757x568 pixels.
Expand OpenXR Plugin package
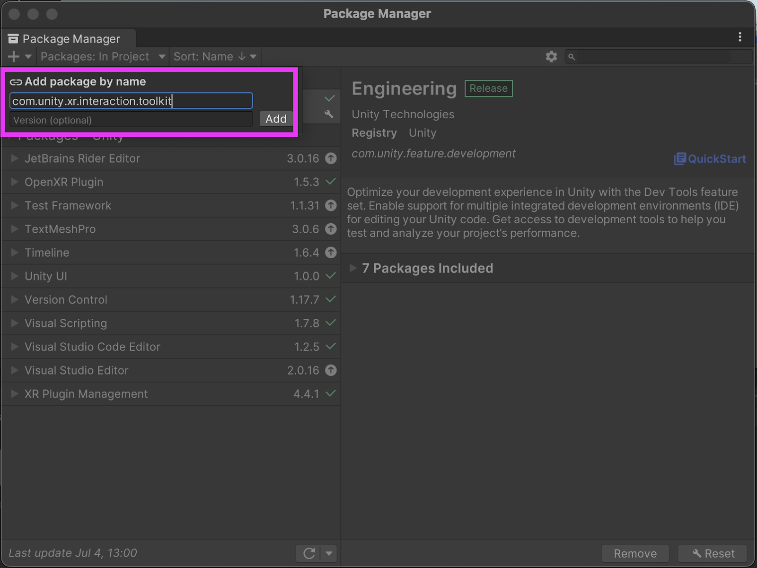point(15,182)
